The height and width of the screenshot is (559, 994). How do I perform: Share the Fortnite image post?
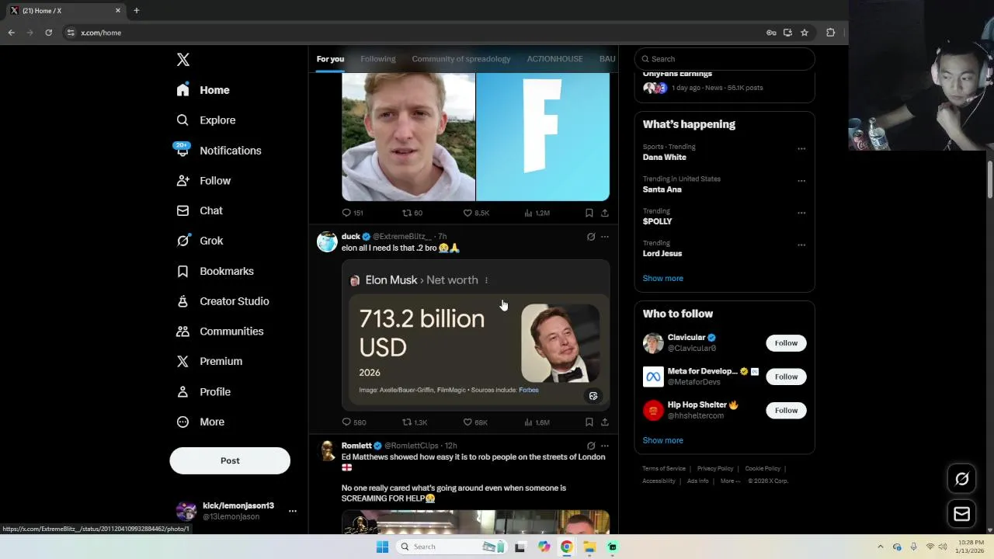pos(605,213)
